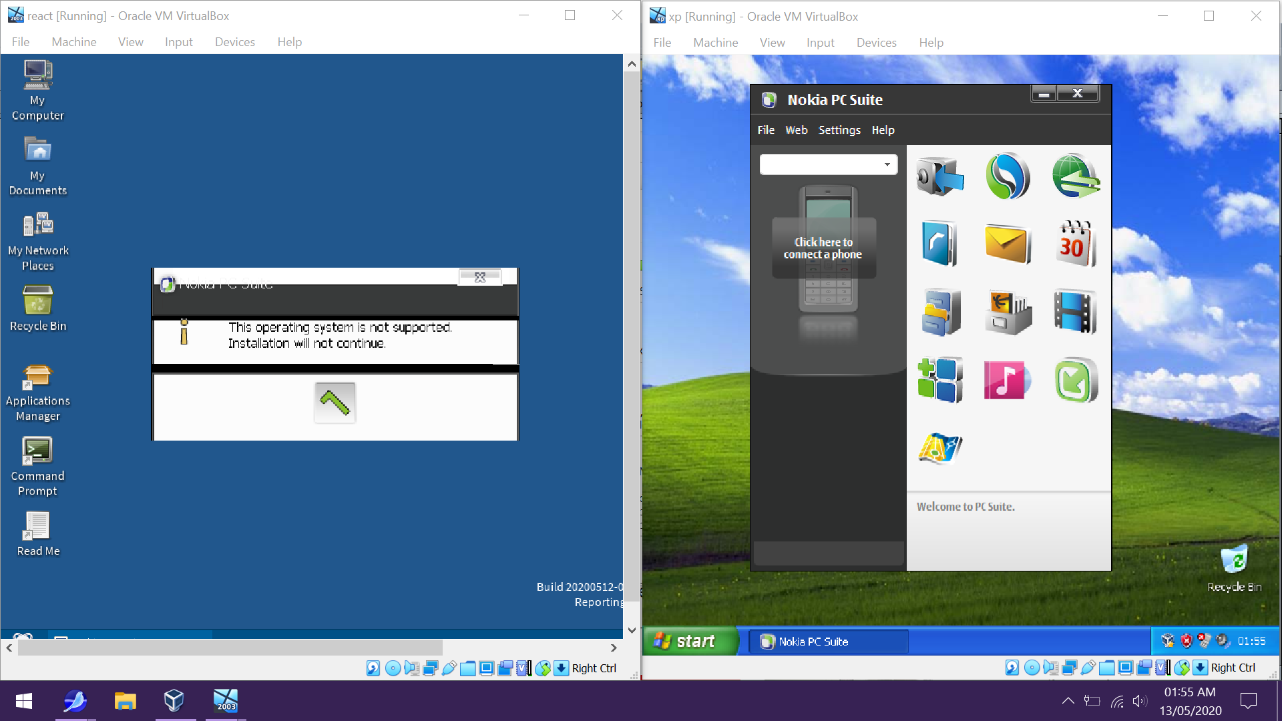
Task: Open the pink music note icon
Action: [x=1008, y=380]
